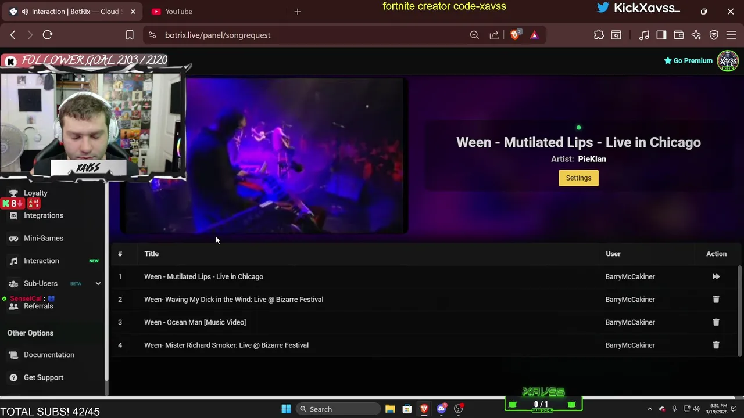Open the Documentation link
This screenshot has width=744, height=418.
[49, 355]
